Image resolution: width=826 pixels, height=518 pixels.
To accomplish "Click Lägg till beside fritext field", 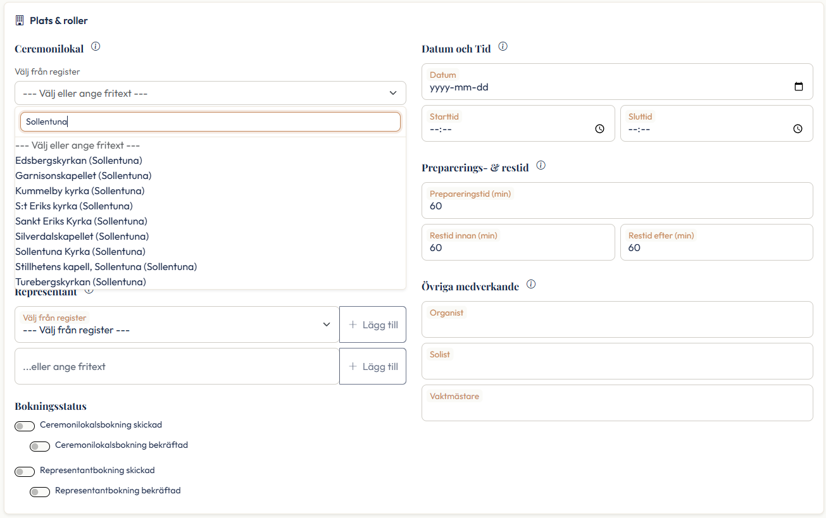I will 373,366.
